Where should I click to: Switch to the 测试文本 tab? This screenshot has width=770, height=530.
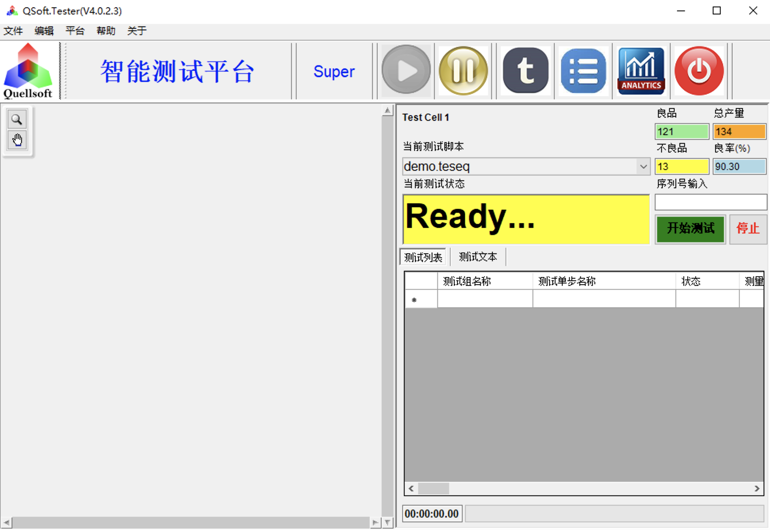[478, 257]
